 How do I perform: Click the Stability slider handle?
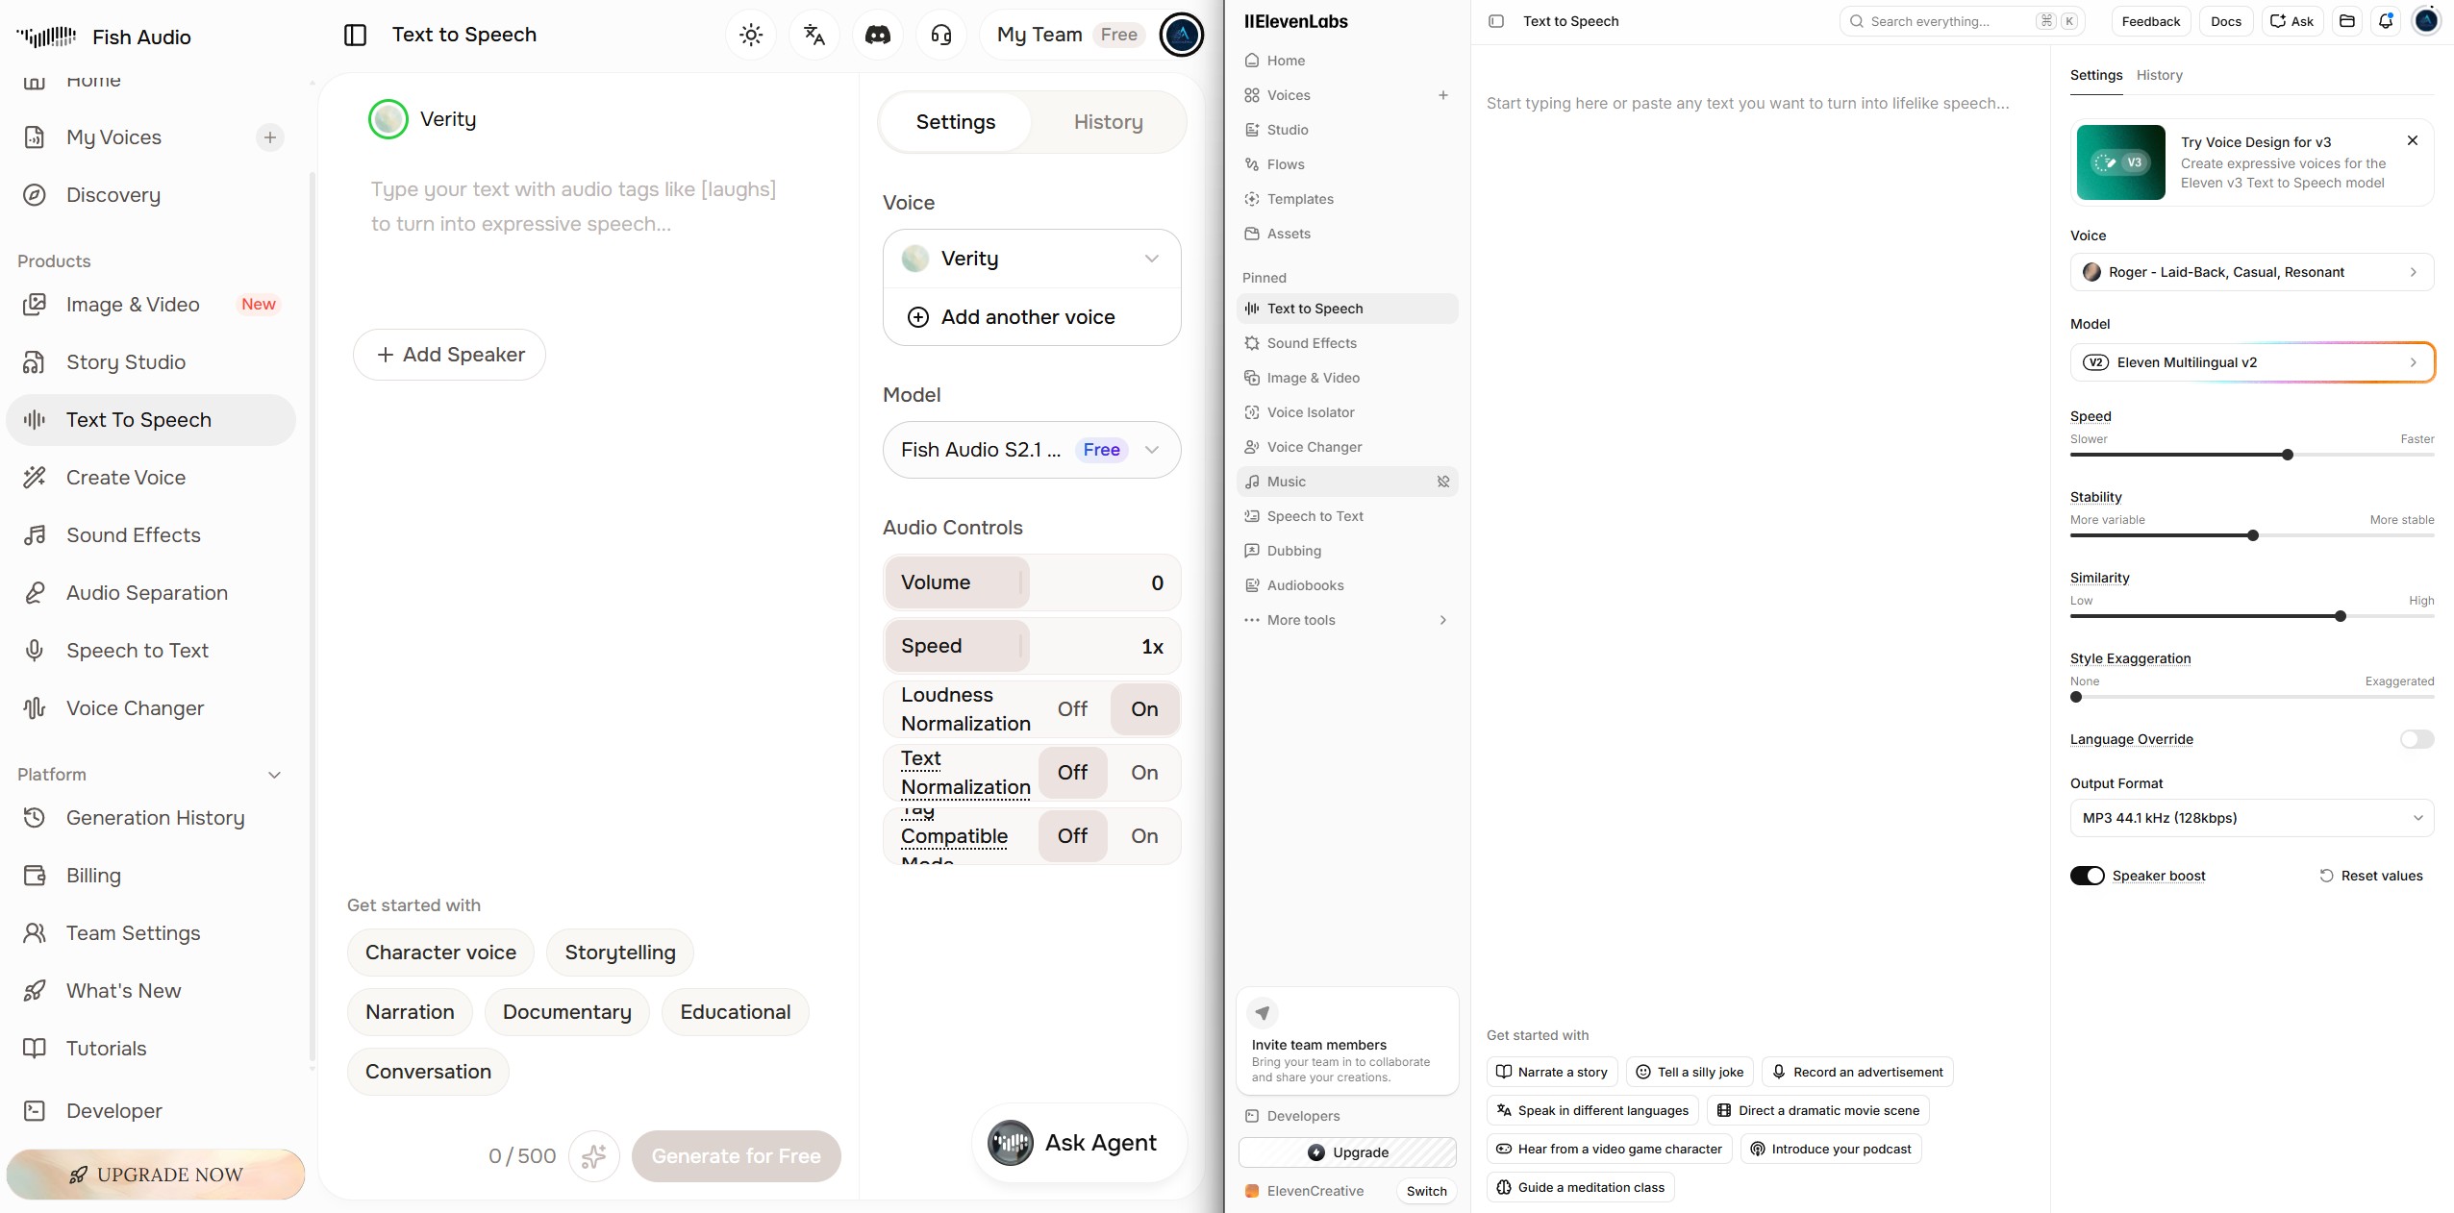pos(2253,535)
